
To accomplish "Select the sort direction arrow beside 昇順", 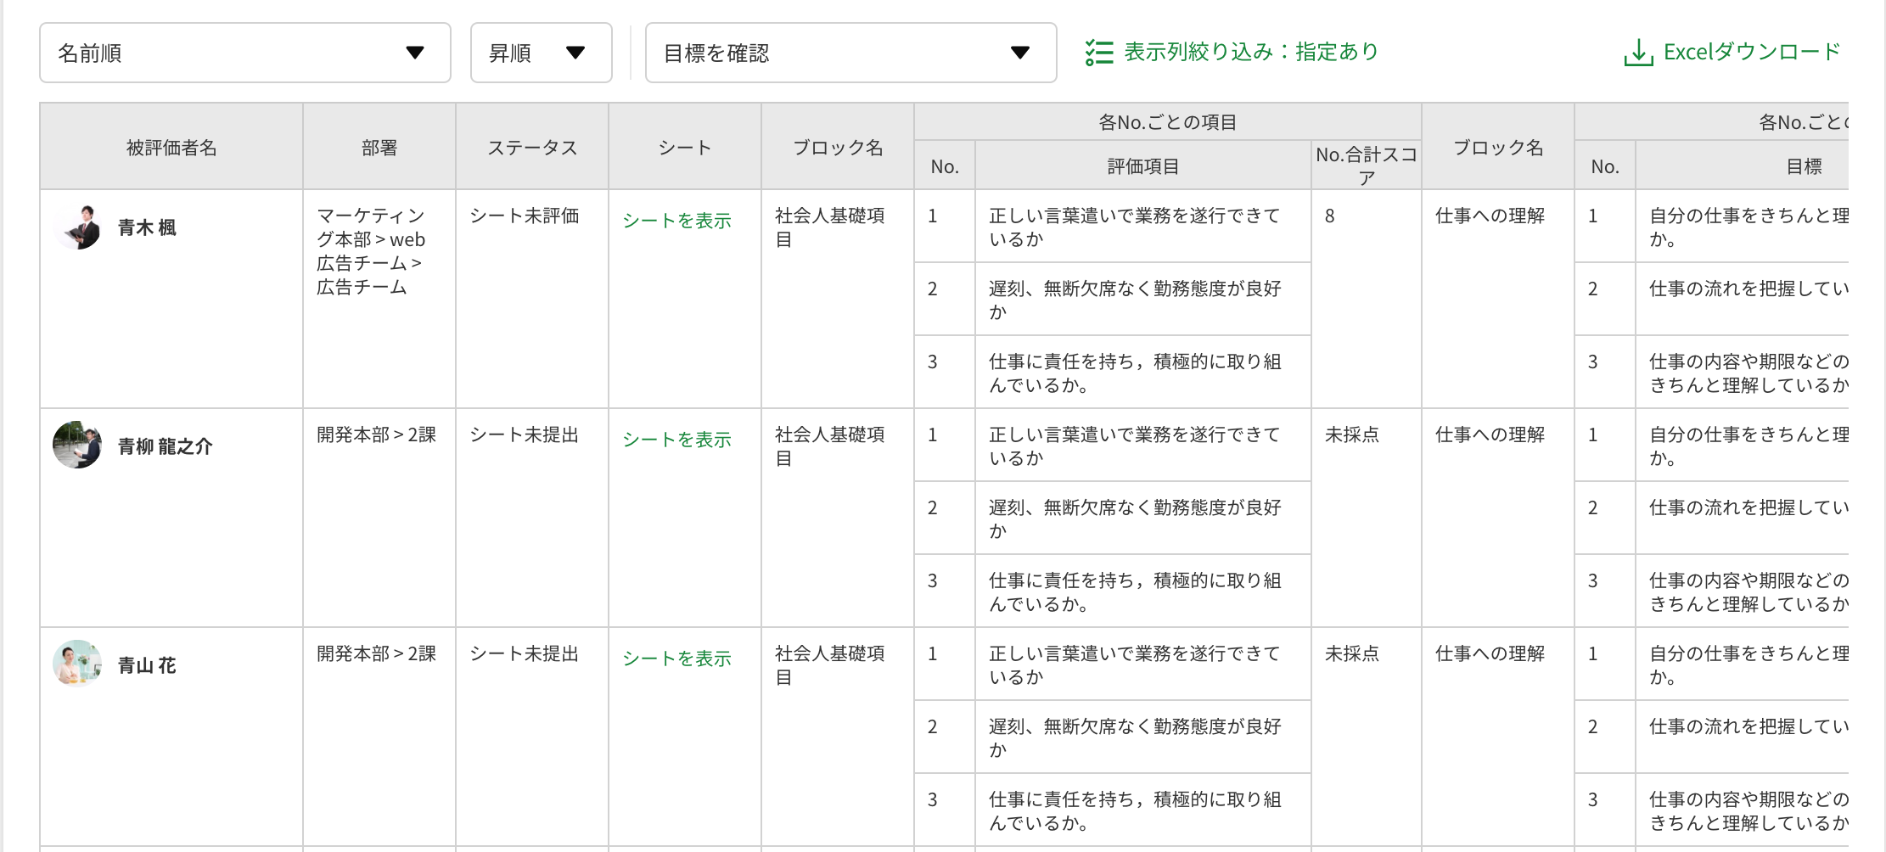I will pos(576,53).
